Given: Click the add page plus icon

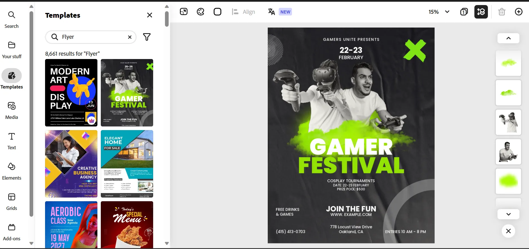Looking at the screenshot, I should point(519,12).
